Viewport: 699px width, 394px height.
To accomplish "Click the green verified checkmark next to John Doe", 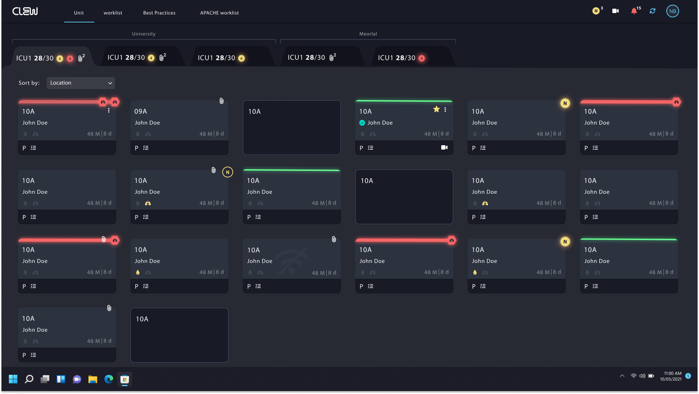I will point(362,123).
